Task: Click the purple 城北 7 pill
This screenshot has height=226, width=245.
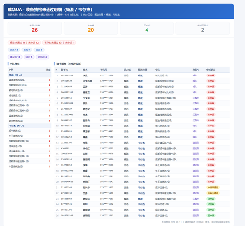Action: pyautogui.click(x=29, y=57)
